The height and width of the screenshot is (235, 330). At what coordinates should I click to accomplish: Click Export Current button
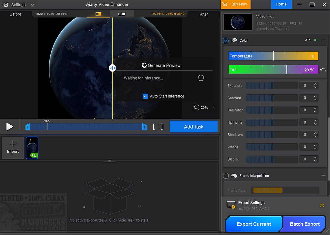(x=254, y=224)
